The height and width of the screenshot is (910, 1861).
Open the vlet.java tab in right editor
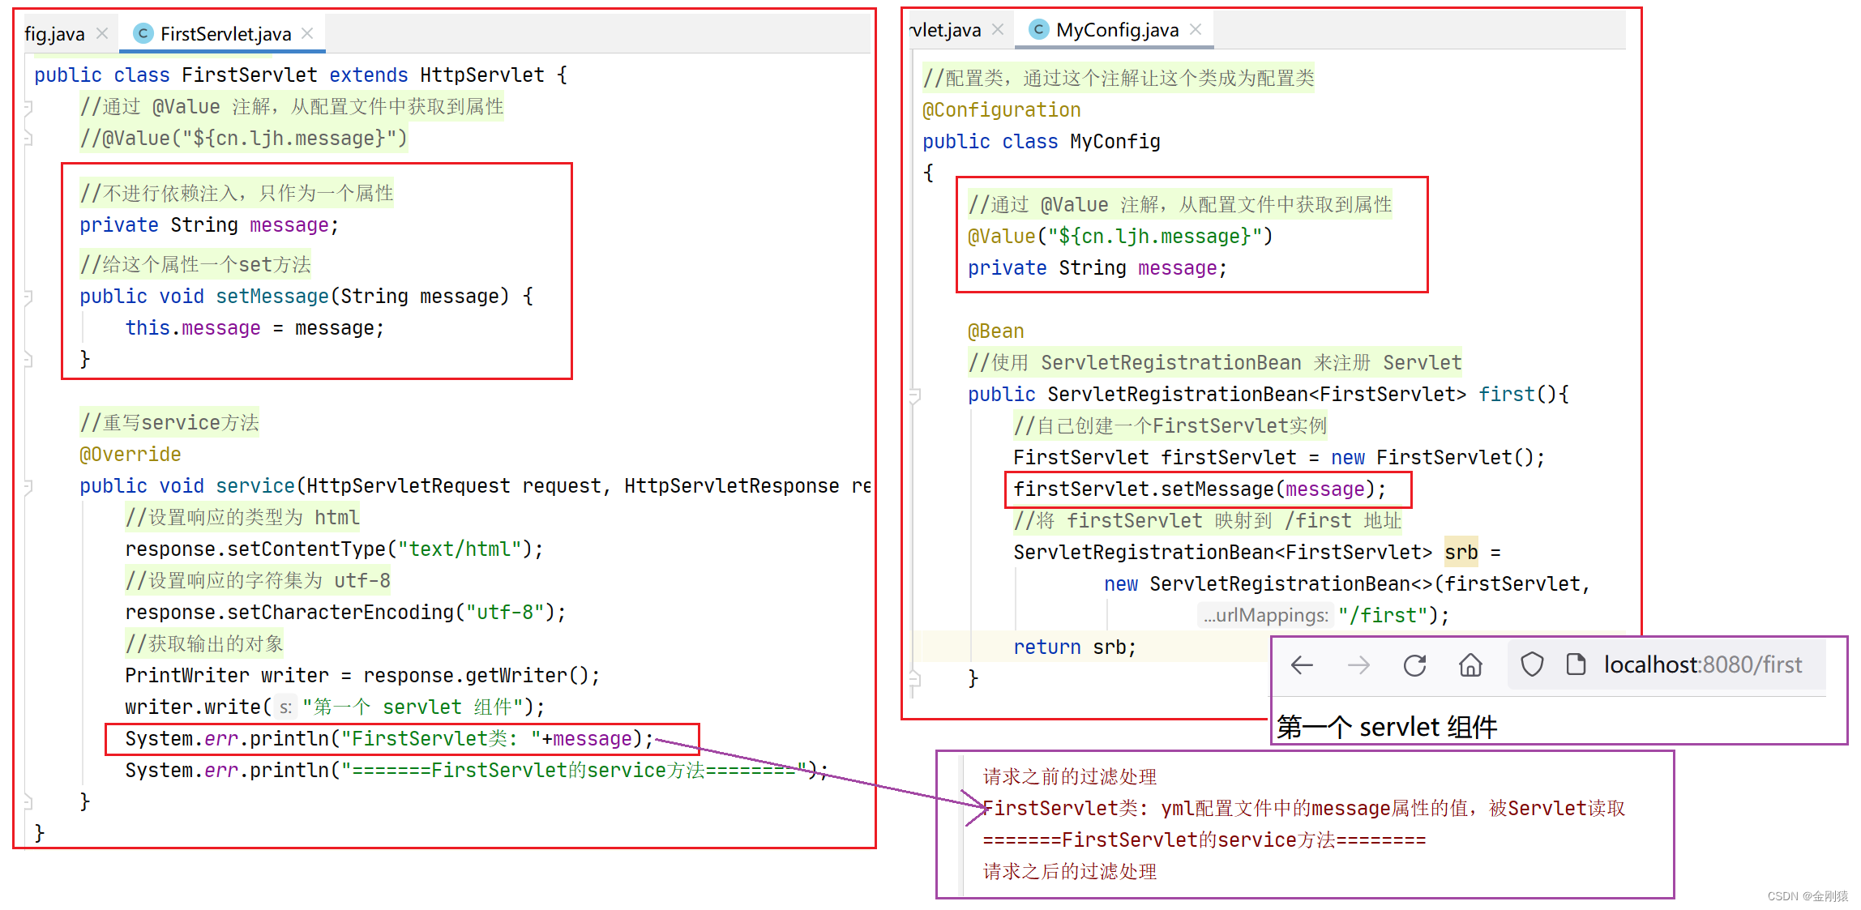(x=946, y=30)
